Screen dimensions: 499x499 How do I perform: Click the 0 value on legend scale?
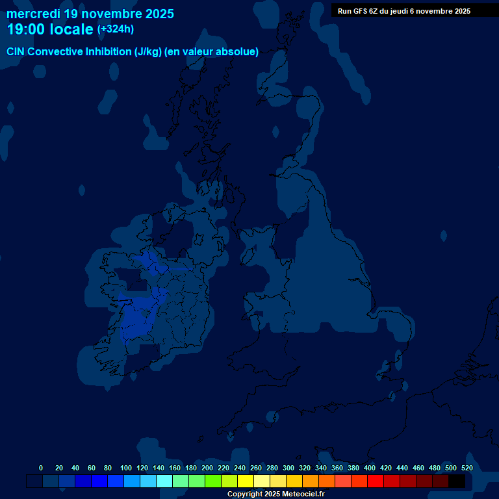(x=41, y=468)
